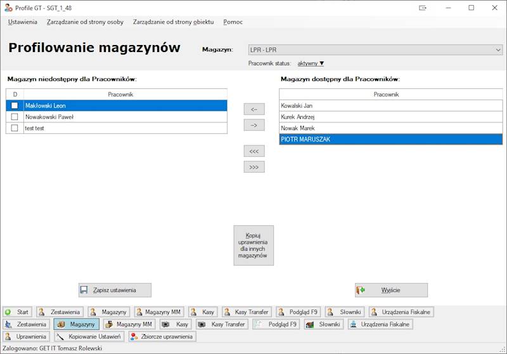Open the Kopiowanie Ustawień tool
507x354 pixels.
89,336
